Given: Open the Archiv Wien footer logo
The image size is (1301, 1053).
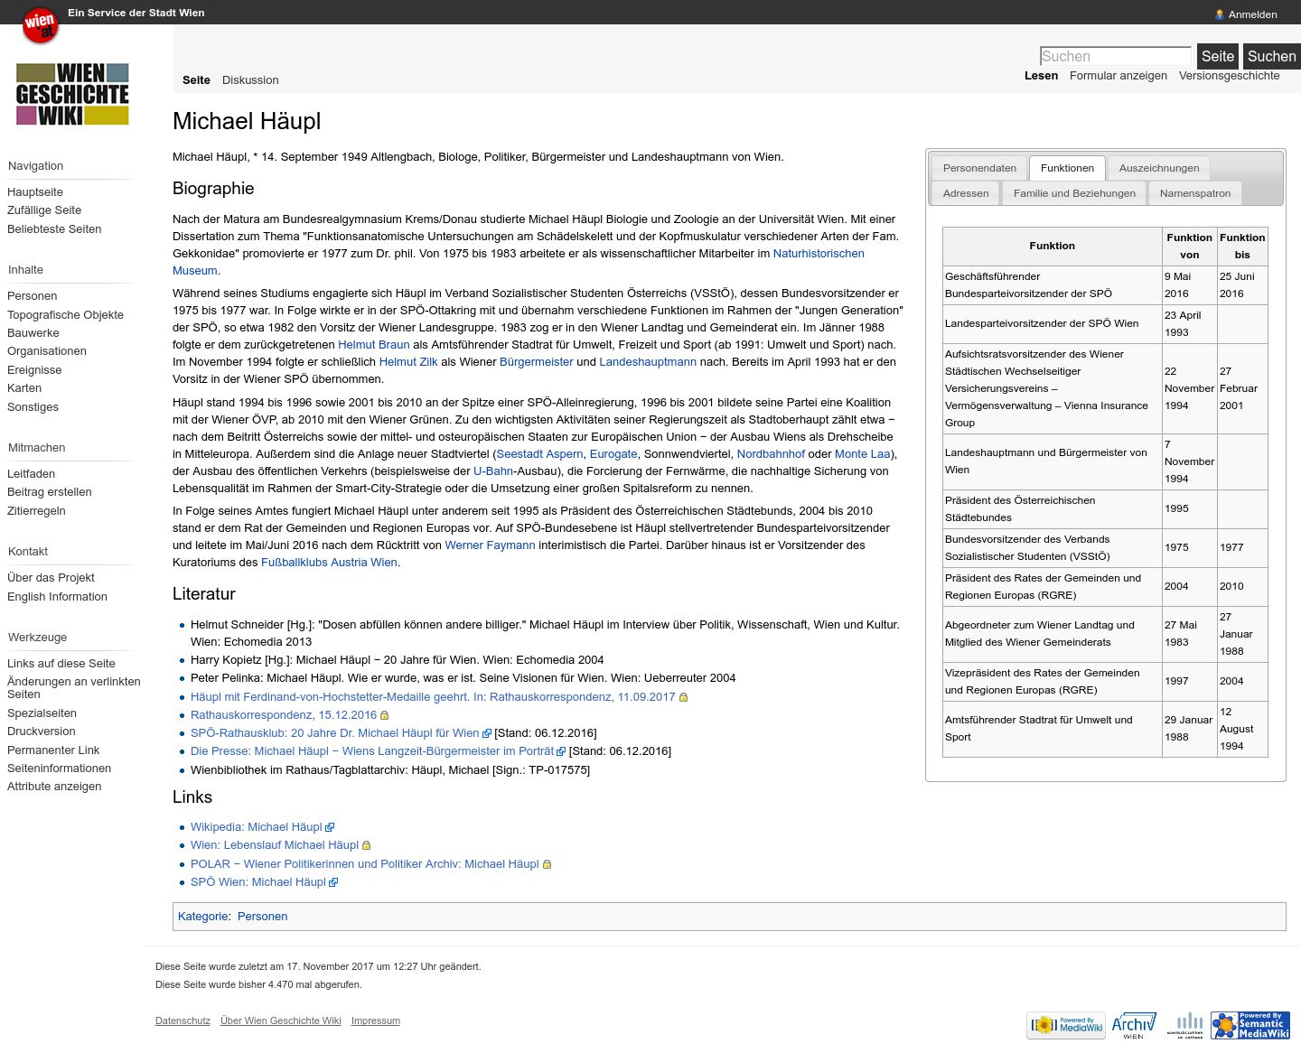Looking at the screenshot, I should (1133, 1026).
